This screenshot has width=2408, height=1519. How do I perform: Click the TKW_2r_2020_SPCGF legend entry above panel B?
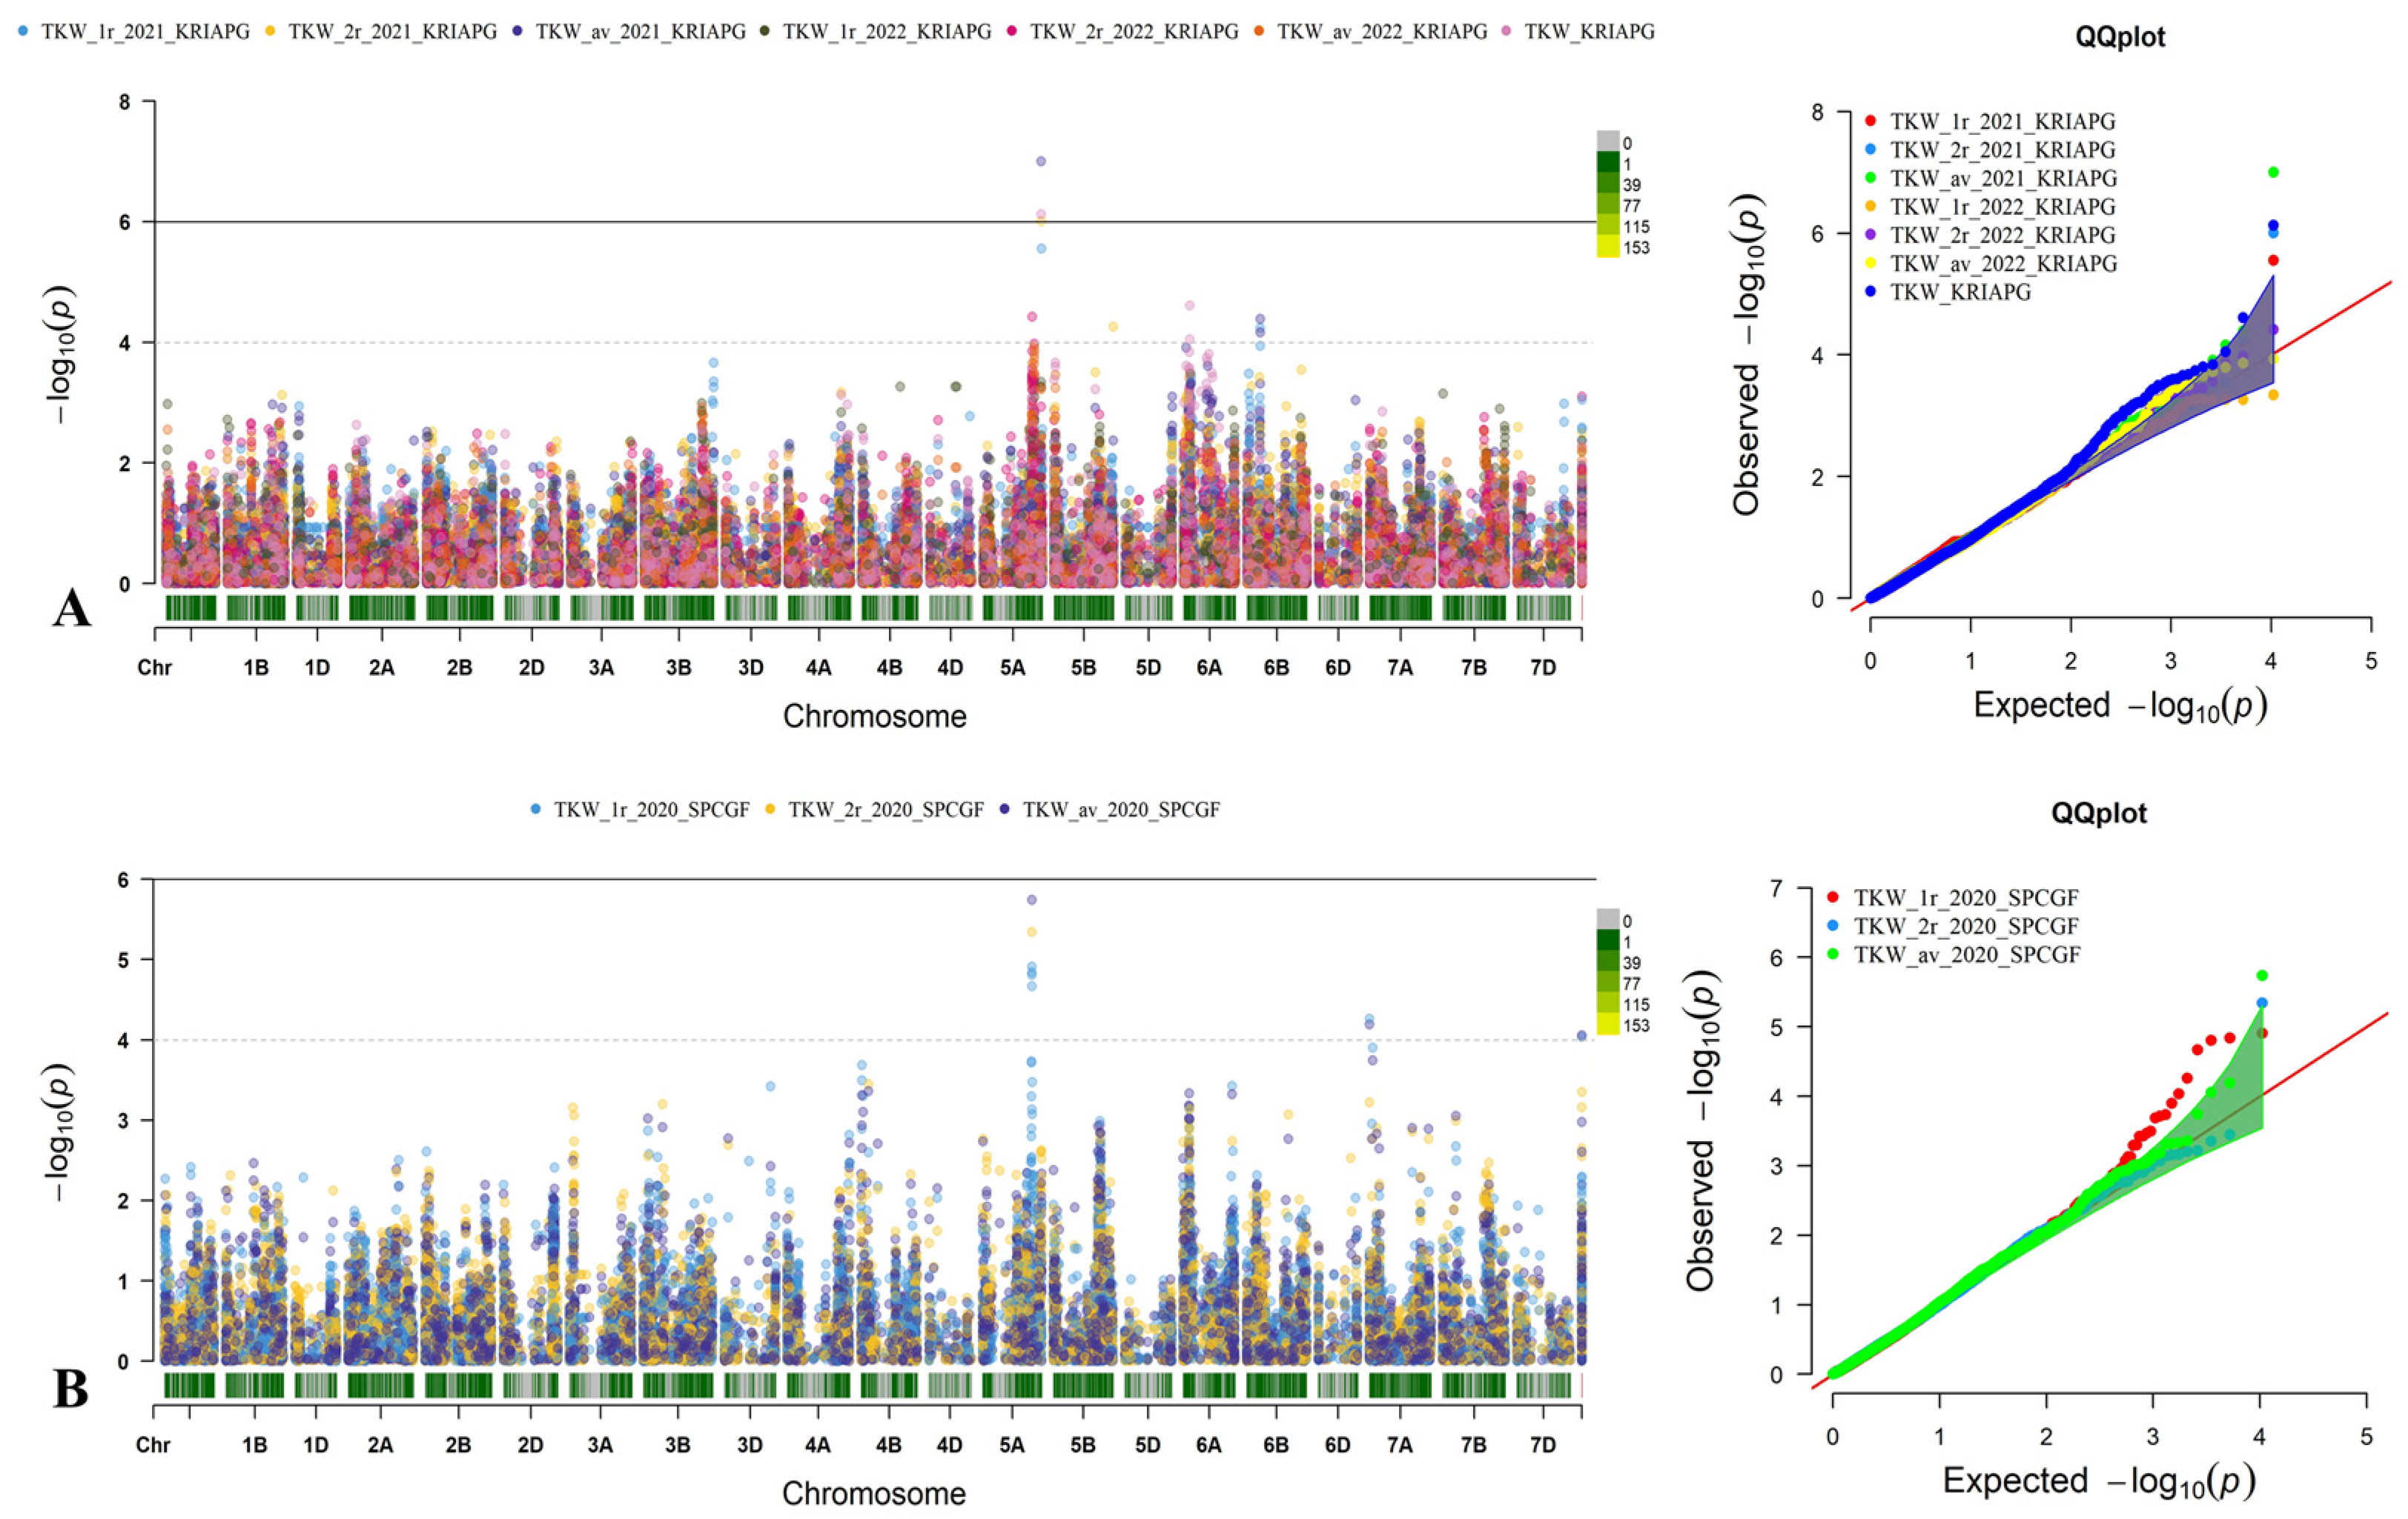885,809
